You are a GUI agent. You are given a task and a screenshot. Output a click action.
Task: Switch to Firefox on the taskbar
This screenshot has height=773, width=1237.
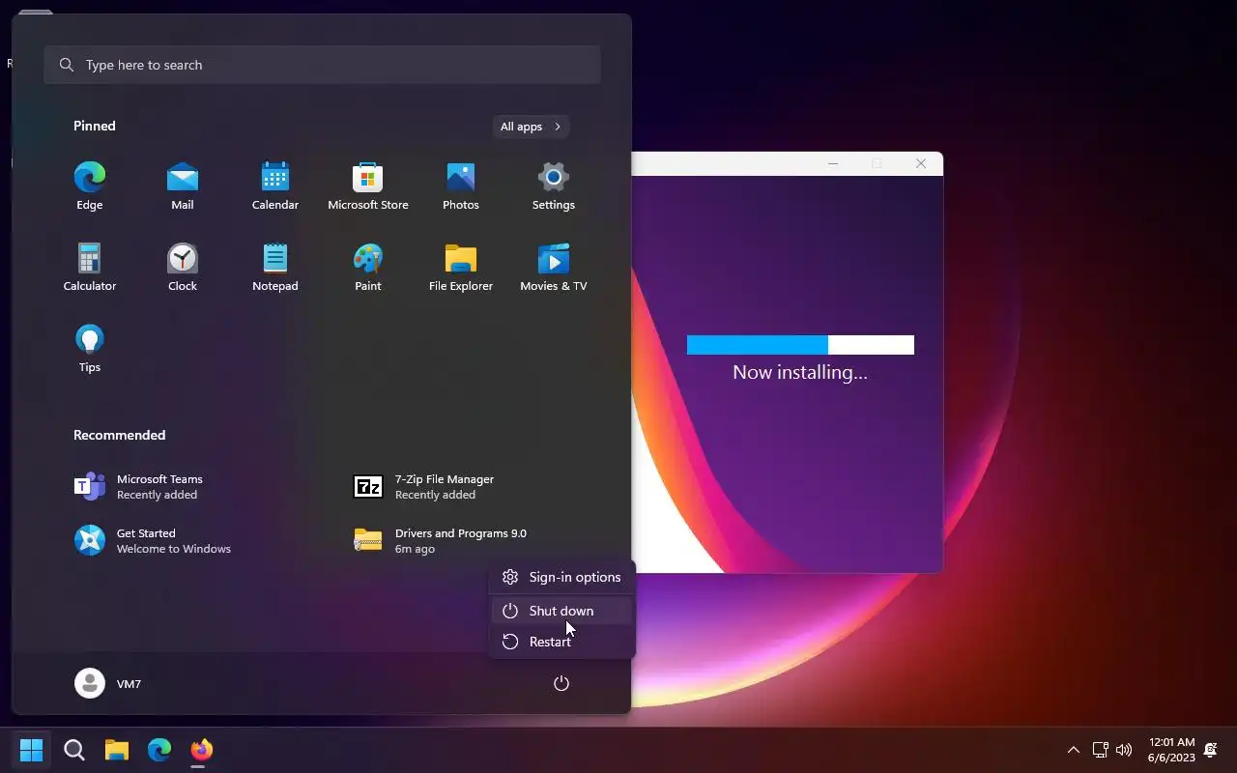[x=201, y=750]
